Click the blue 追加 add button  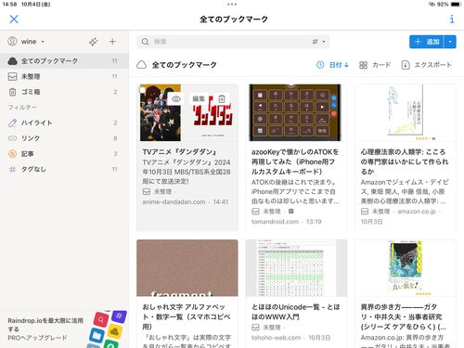(x=427, y=42)
